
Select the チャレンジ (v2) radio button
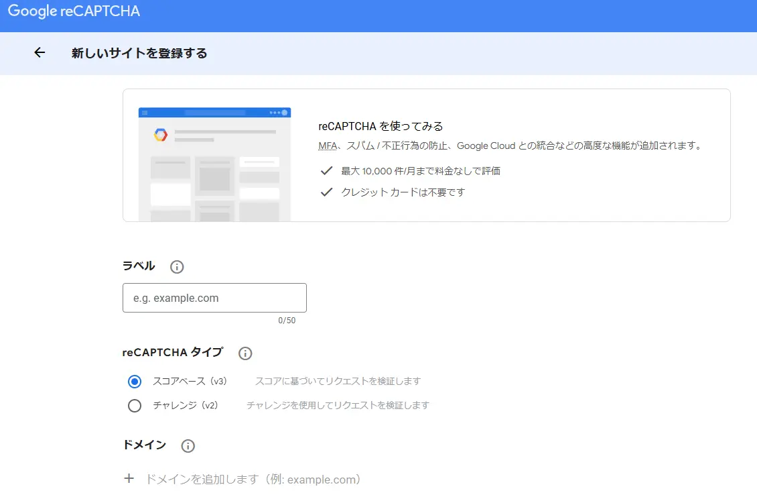tap(135, 406)
